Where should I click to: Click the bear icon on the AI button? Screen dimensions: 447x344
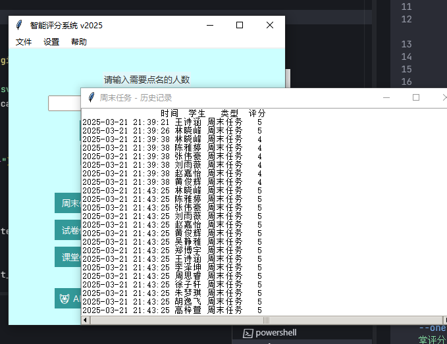[65, 299]
